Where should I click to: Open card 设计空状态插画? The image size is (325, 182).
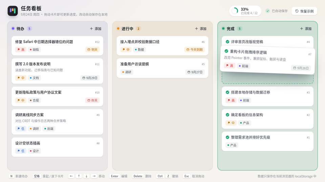[58, 147]
